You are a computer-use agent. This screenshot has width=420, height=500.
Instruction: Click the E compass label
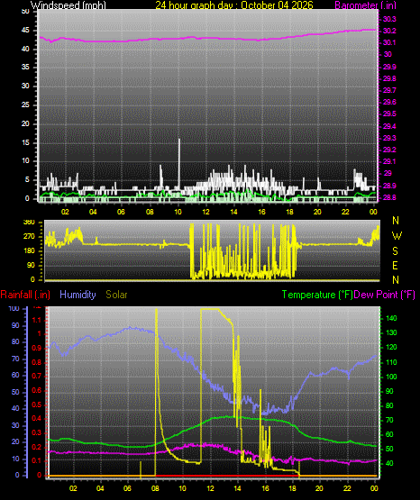pyautogui.click(x=395, y=266)
